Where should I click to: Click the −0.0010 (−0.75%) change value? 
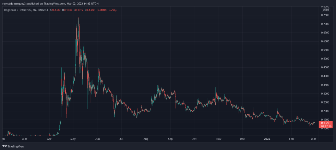[x=107, y=10]
